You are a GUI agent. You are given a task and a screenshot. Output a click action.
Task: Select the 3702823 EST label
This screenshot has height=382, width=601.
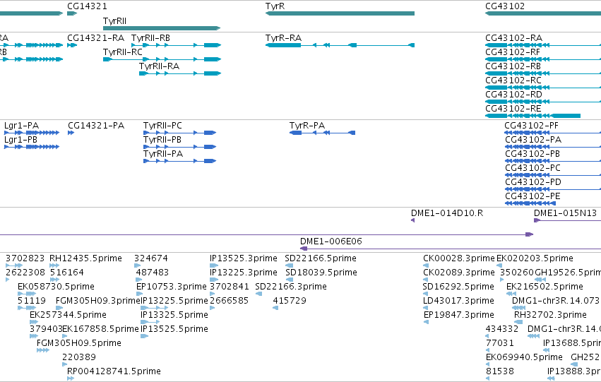(25, 258)
